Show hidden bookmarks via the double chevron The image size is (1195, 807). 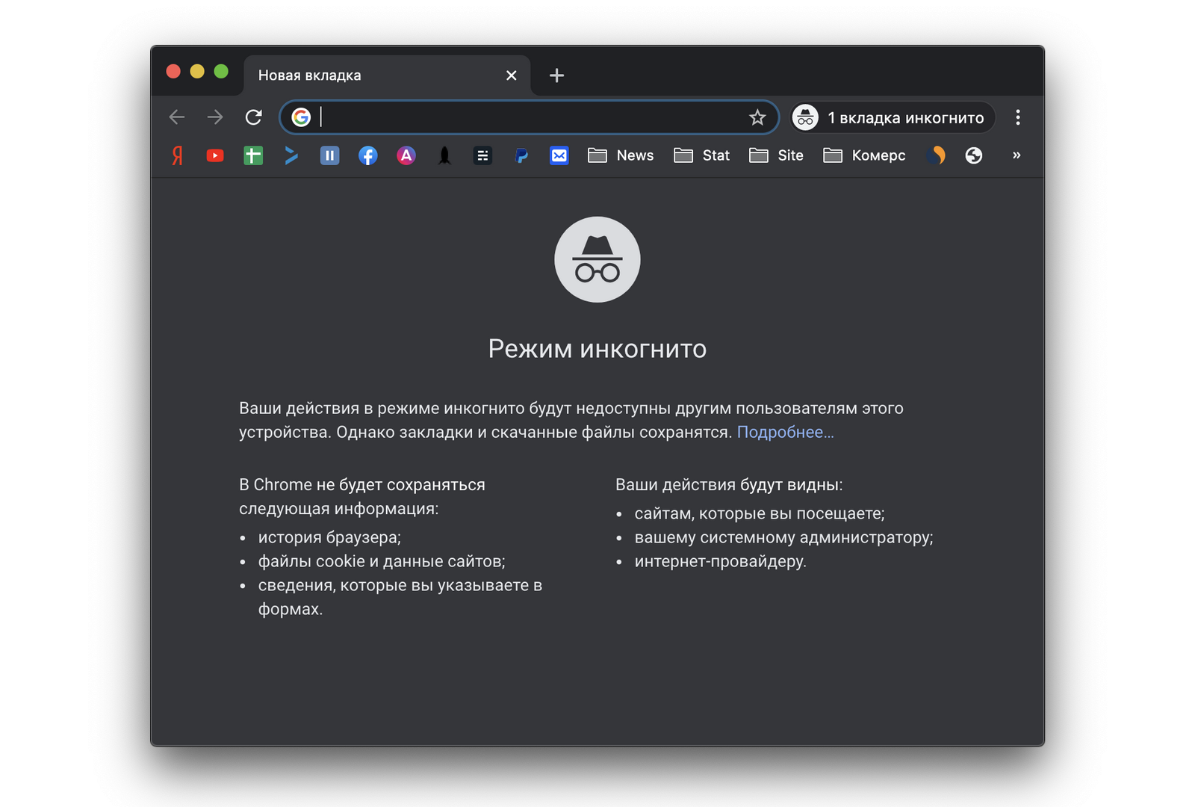pos(1016,155)
